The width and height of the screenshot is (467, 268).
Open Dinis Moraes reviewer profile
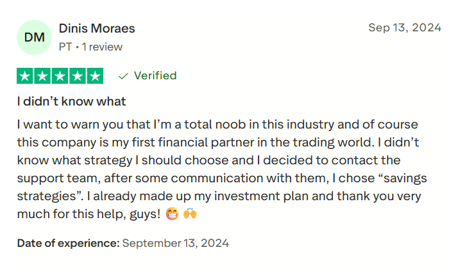(x=97, y=29)
